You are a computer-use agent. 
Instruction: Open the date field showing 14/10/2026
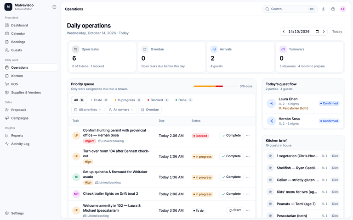pos(304,32)
